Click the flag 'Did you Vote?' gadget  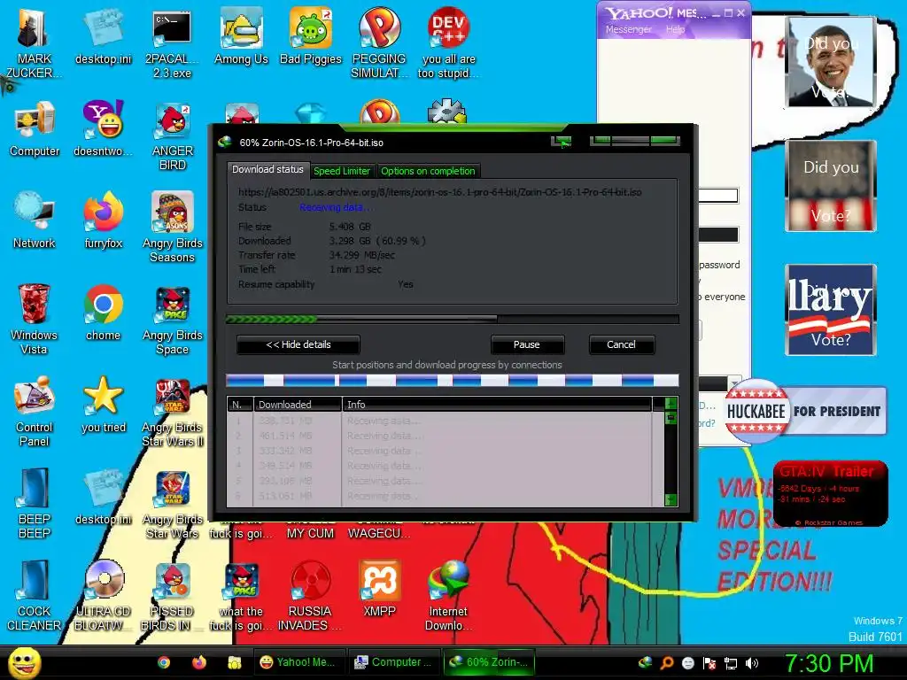pos(831,186)
